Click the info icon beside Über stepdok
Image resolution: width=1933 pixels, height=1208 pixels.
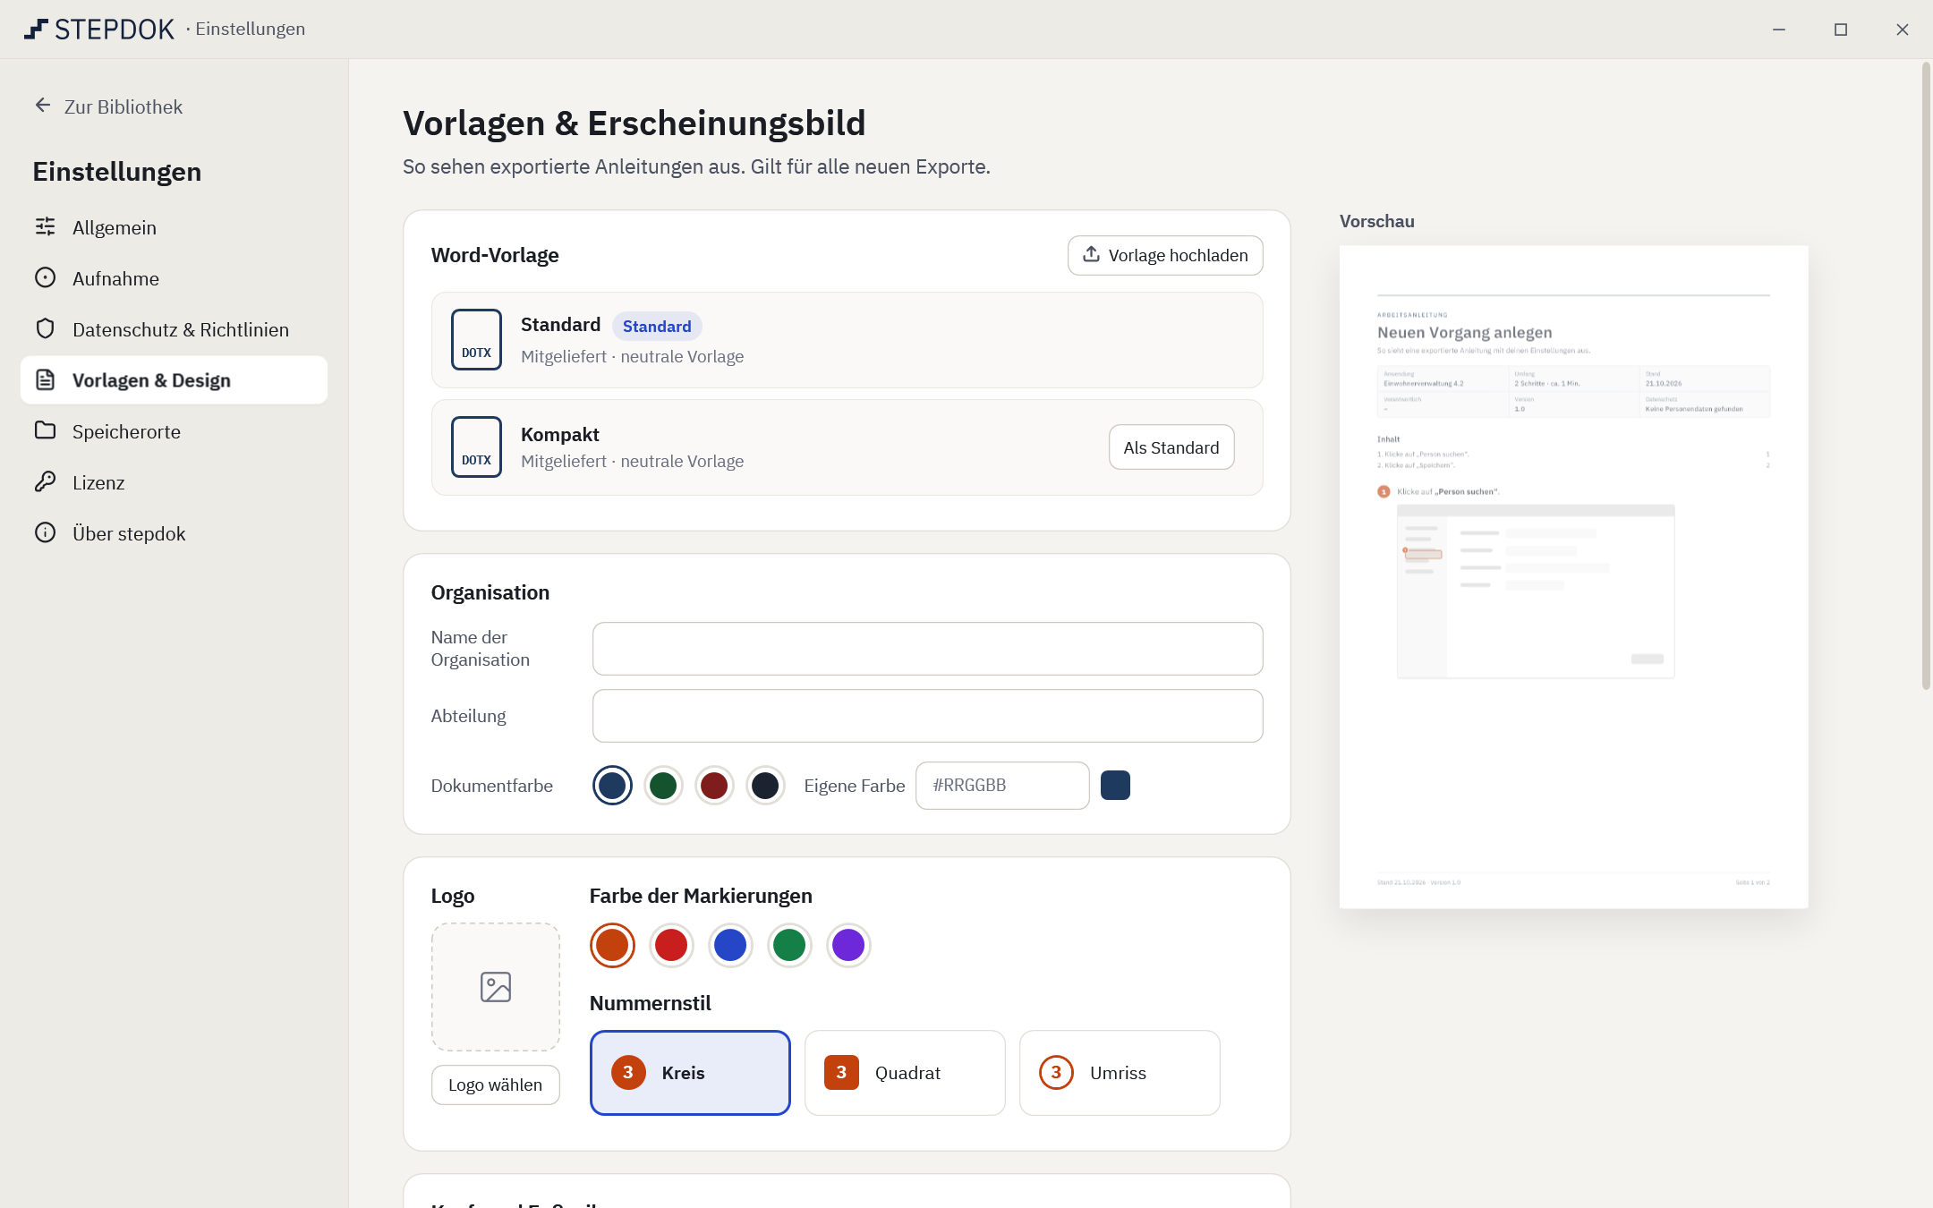click(45, 532)
